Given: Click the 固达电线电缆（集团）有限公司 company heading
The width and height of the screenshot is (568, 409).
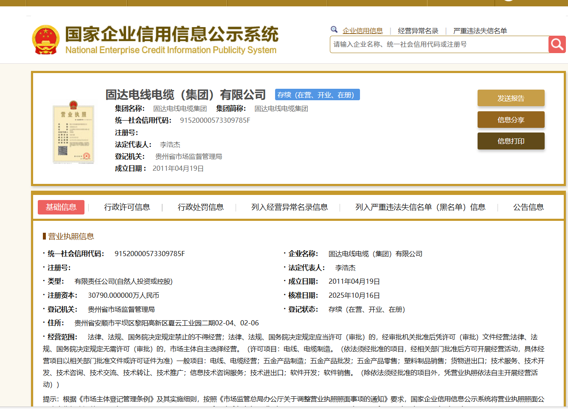Looking at the screenshot, I should coord(186,95).
